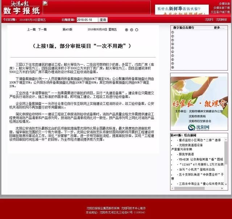Viewport: 232px width, 219px height.
Task: Click ranking item number ⑩
Action: tap(173, 68)
